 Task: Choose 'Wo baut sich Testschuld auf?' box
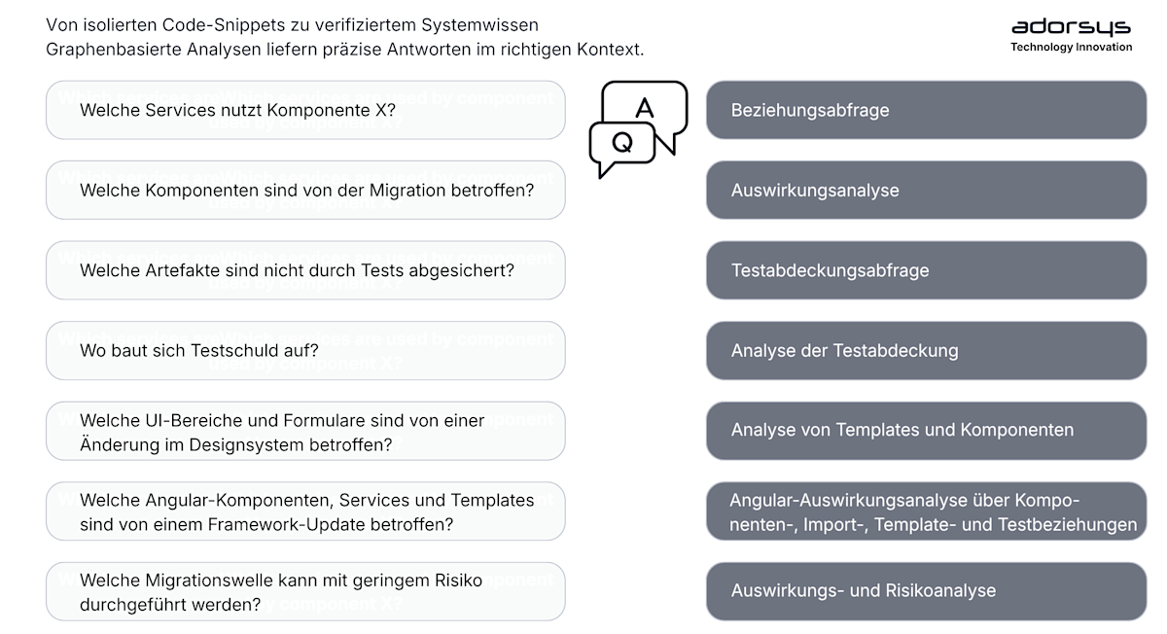(x=305, y=351)
